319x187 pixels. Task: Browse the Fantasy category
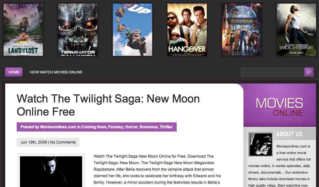(116, 127)
